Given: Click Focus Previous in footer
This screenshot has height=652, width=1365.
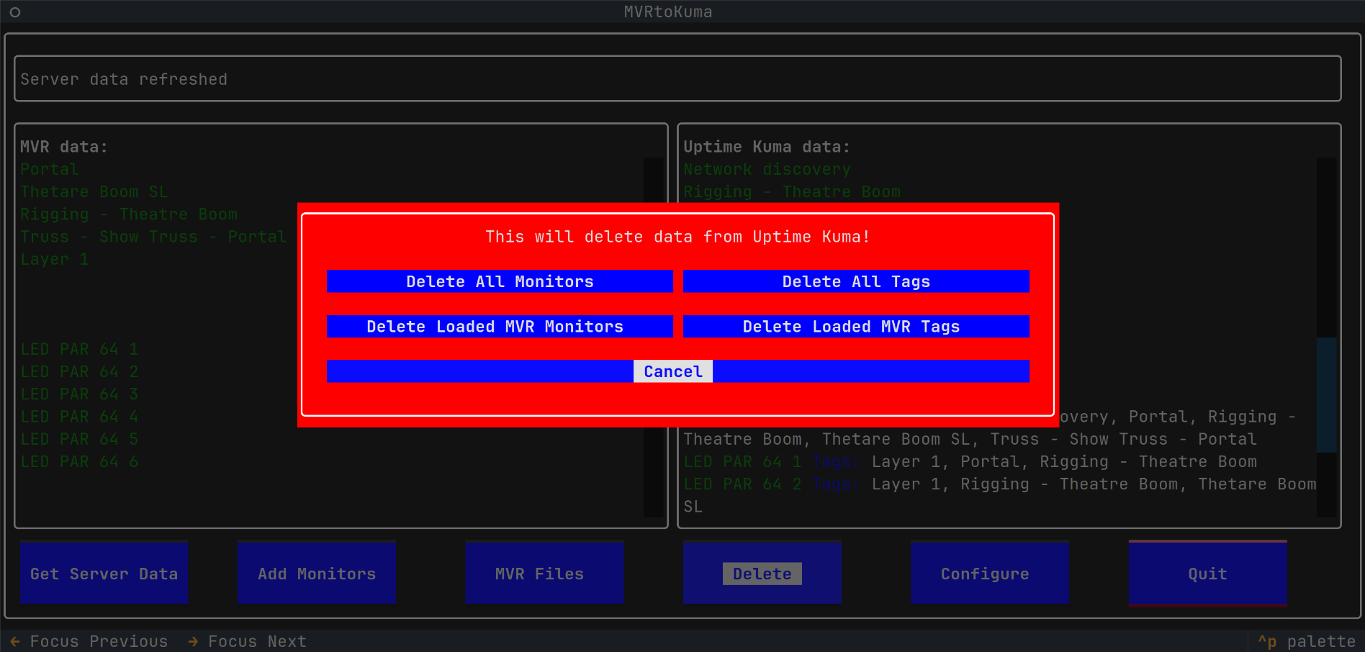Looking at the screenshot, I should pyautogui.click(x=89, y=641).
